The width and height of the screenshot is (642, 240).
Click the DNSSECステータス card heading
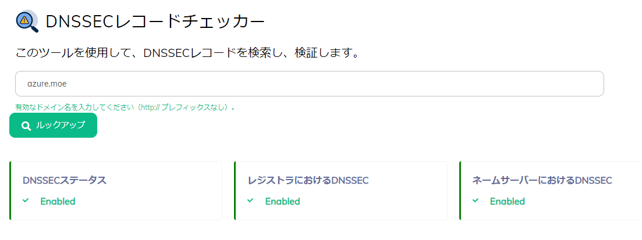point(65,180)
